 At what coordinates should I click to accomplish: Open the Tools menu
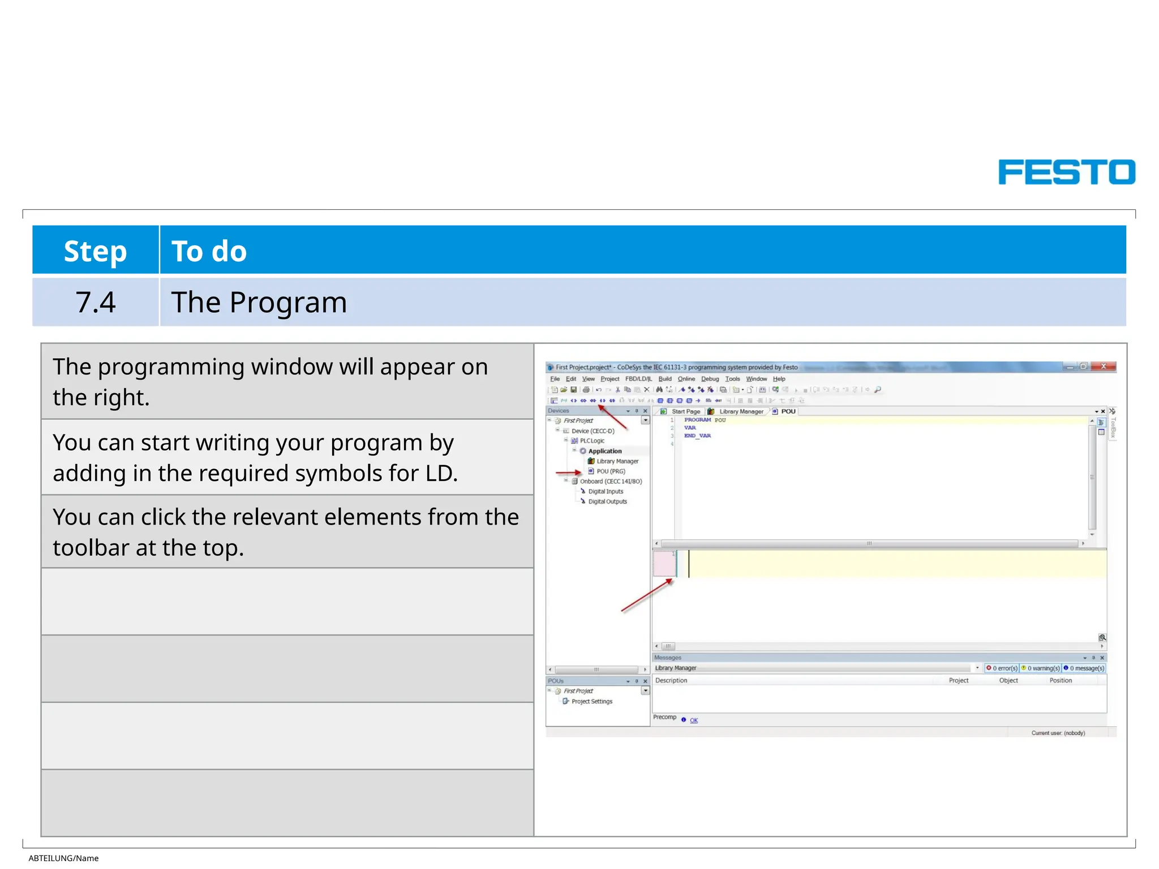click(732, 379)
